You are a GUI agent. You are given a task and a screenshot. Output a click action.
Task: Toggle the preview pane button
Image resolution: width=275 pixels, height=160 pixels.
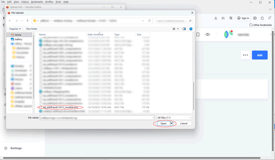(184, 29)
